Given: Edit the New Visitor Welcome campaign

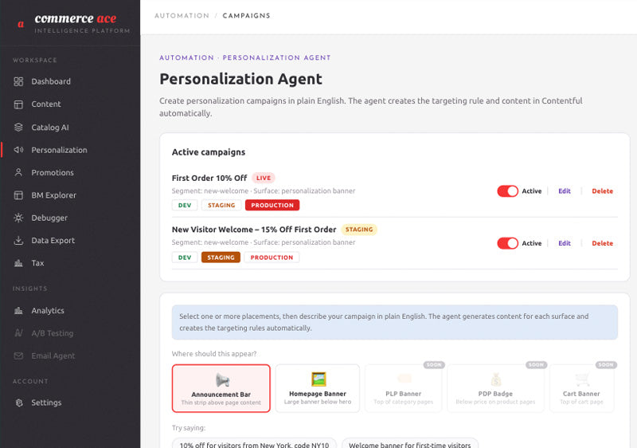Looking at the screenshot, I should click(565, 243).
